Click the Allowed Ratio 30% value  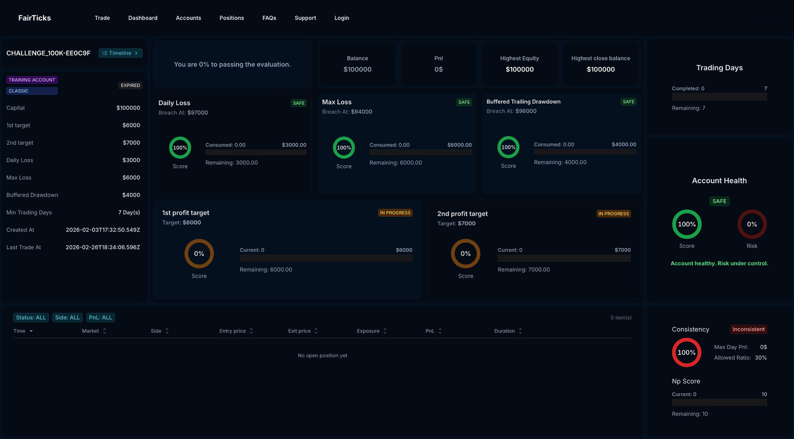761,358
